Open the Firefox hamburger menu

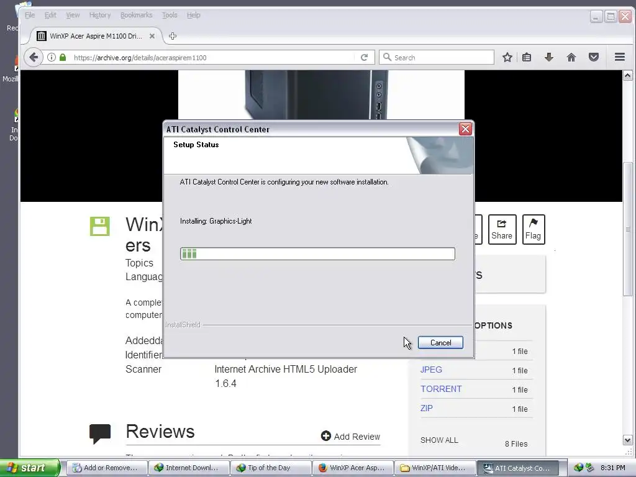[x=619, y=57]
